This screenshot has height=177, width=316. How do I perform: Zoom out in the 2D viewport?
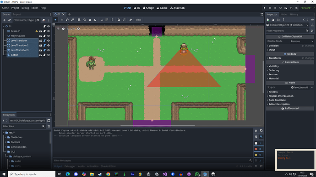[63, 29]
